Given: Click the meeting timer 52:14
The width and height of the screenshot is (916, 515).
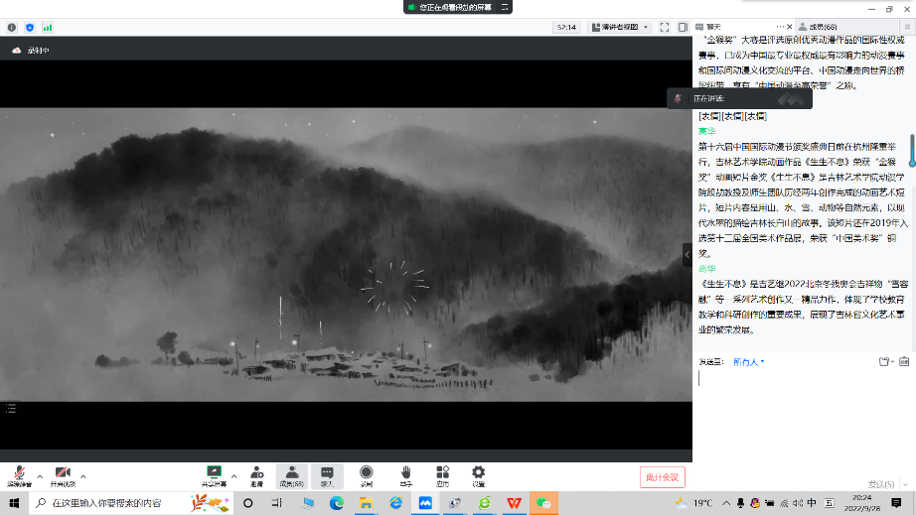Looking at the screenshot, I should click(x=566, y=27).
